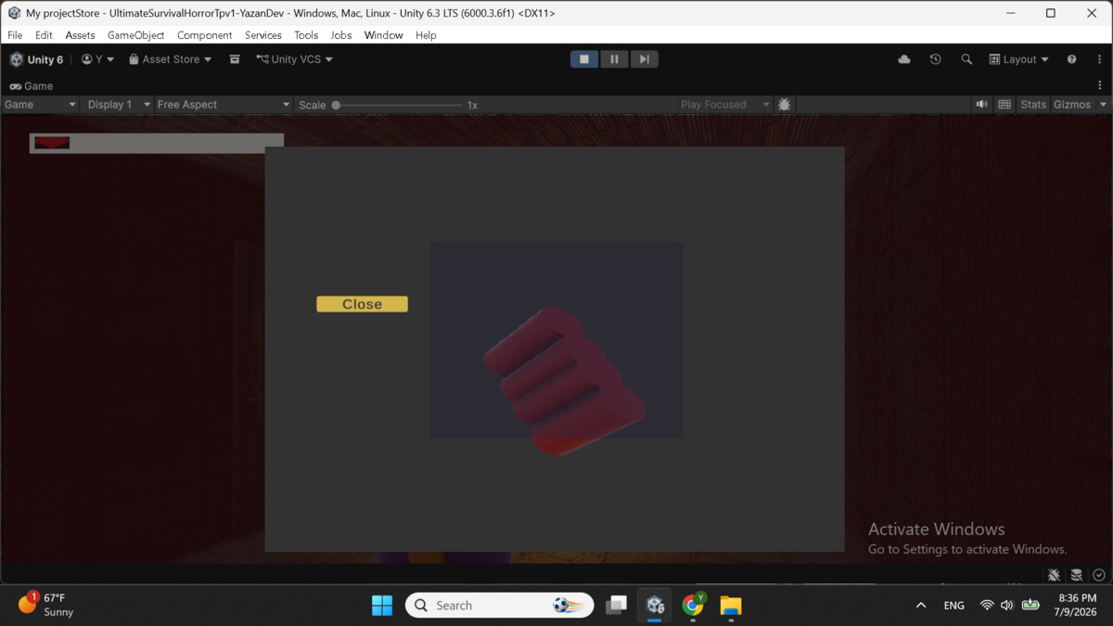The height and width of the screenshot is (626, 1113).
Task: Click the red item icon in inventory bar
Action: pos(52,143)
